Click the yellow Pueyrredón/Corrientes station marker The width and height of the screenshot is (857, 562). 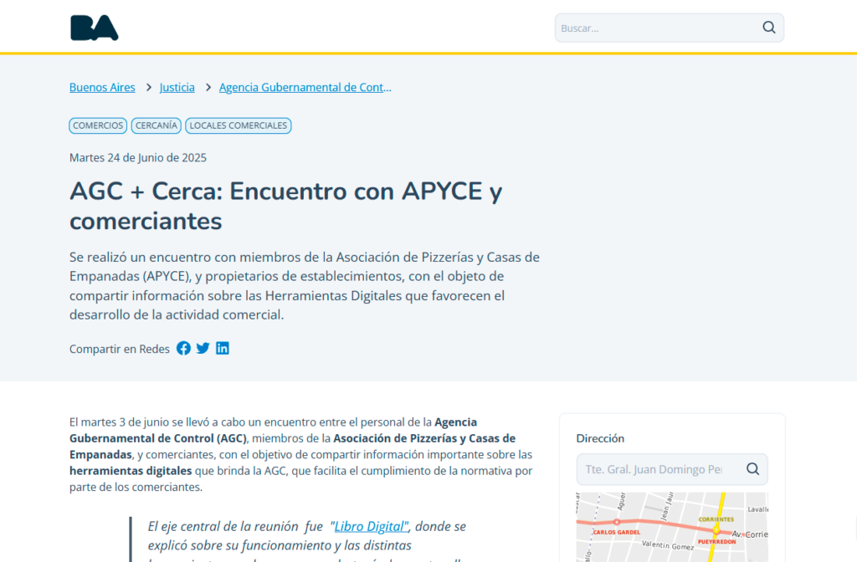click(x=716, y=530)
